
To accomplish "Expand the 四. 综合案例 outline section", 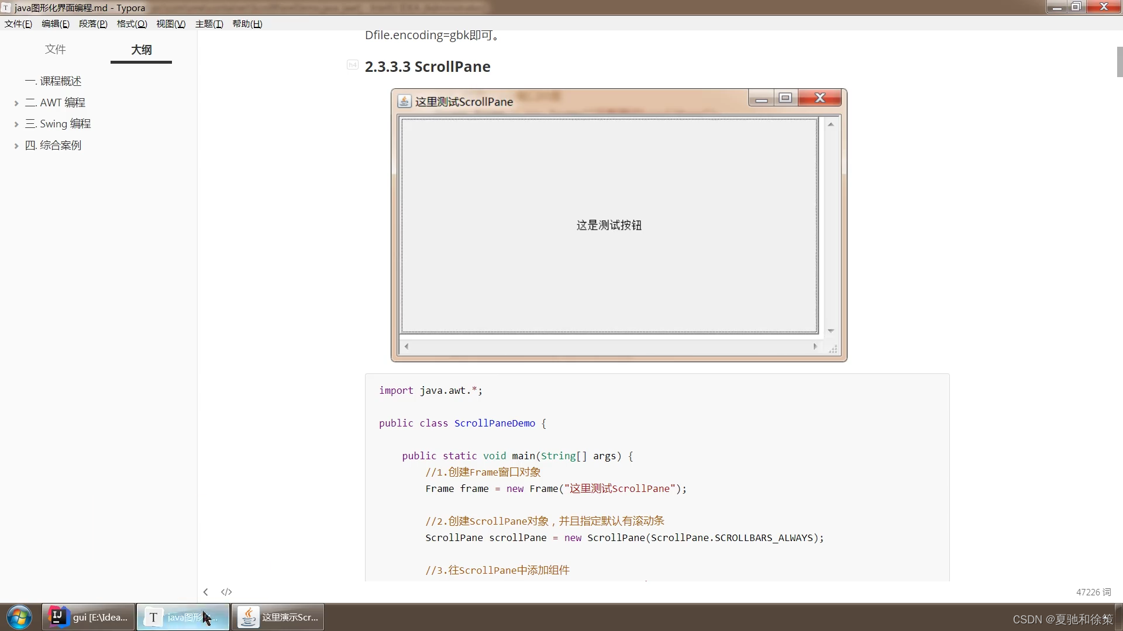I will click(x=16, y=145).
